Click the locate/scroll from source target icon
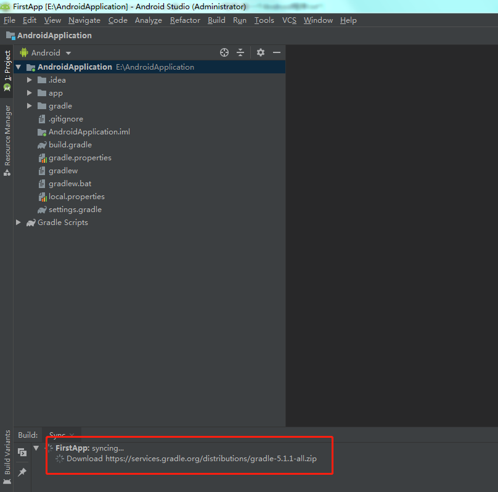This screenshot has width=498, height=492. click(224, 52)
